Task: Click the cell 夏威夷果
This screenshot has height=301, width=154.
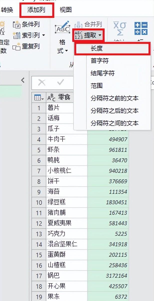Action: click(66, 223)
